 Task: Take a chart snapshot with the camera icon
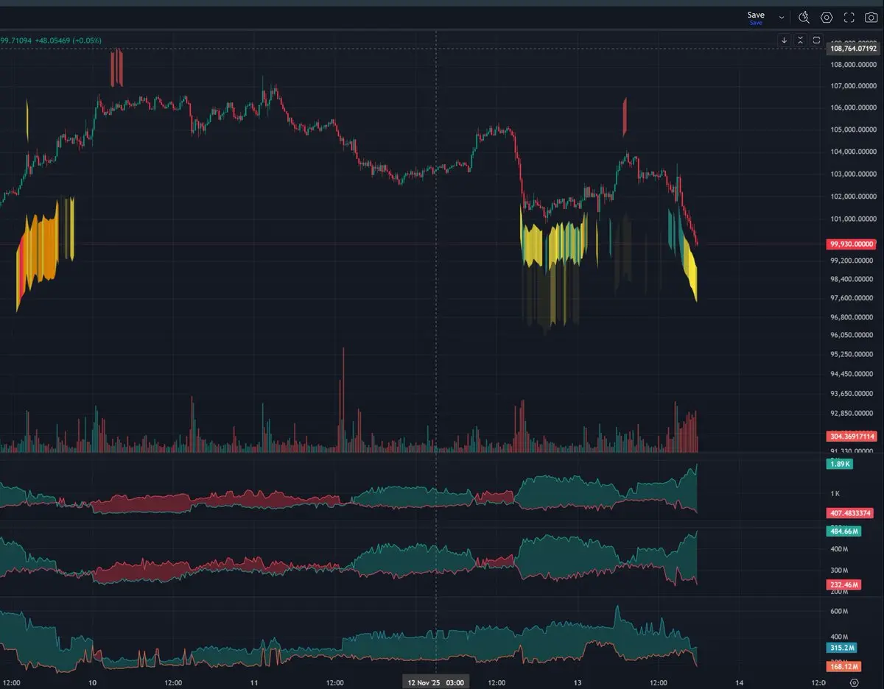[x=871, y=18]
